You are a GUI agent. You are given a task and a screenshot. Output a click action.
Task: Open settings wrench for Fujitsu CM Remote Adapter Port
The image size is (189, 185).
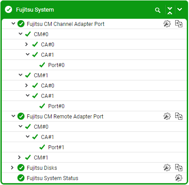pos(167,116)
